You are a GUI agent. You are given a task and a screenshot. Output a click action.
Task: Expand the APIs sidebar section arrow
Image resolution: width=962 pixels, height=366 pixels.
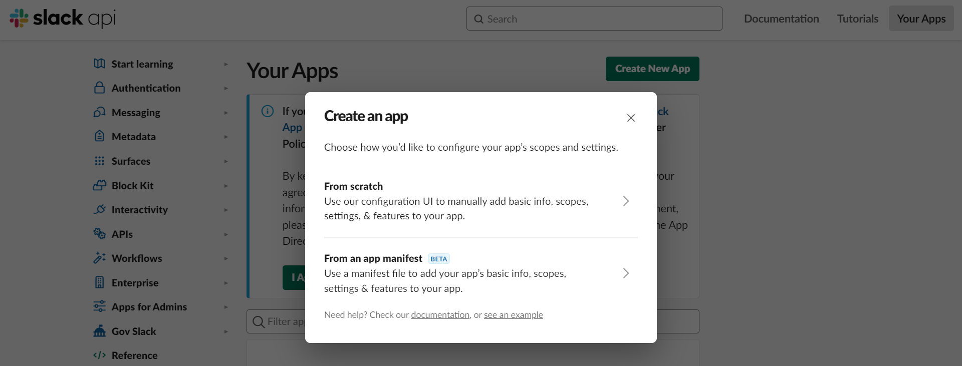pyautogui.click(x=226, y=234)
